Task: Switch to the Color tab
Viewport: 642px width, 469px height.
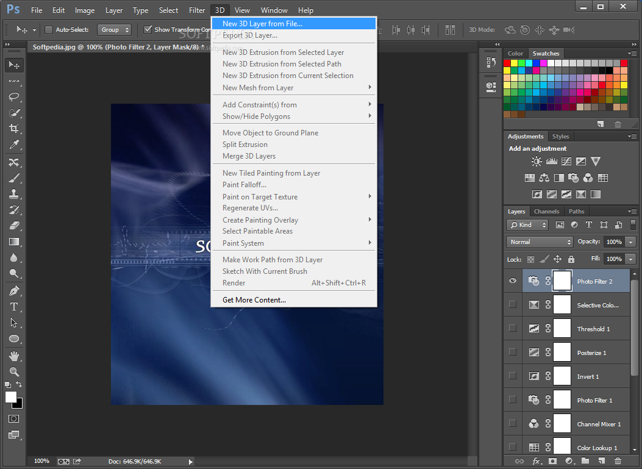Action: click(515, 53)
